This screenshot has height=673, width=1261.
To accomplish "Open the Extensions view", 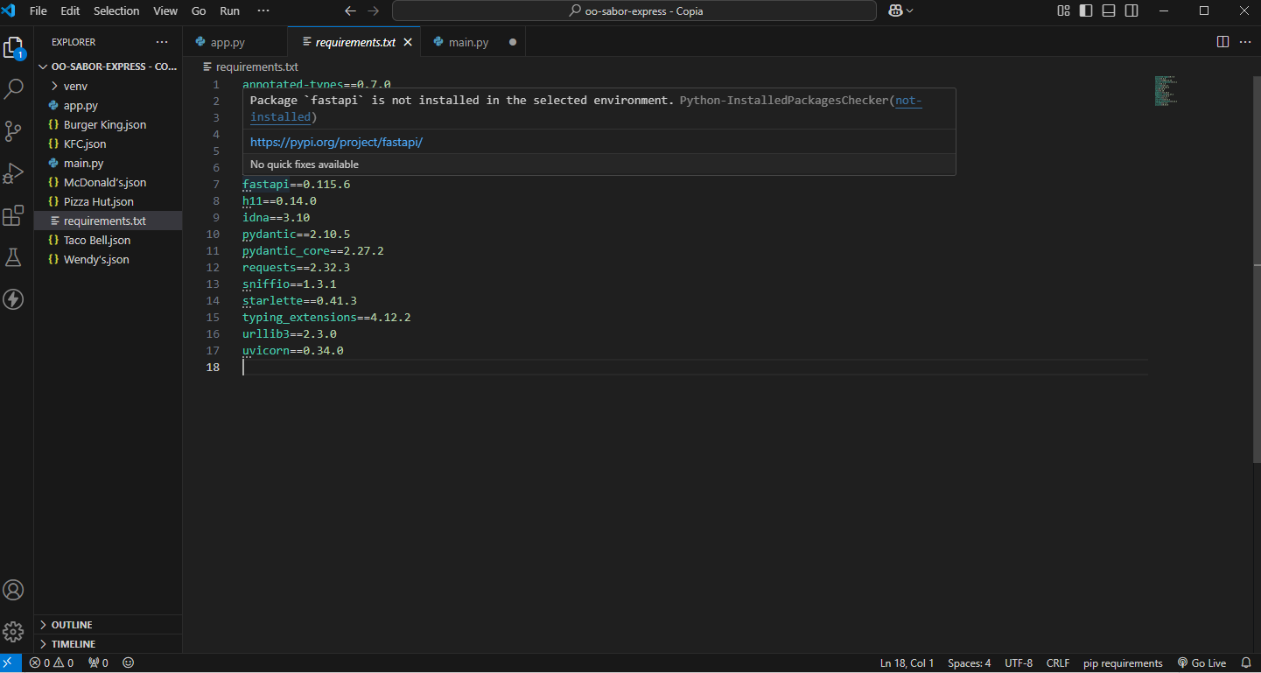I will click(x=13, y=215).
